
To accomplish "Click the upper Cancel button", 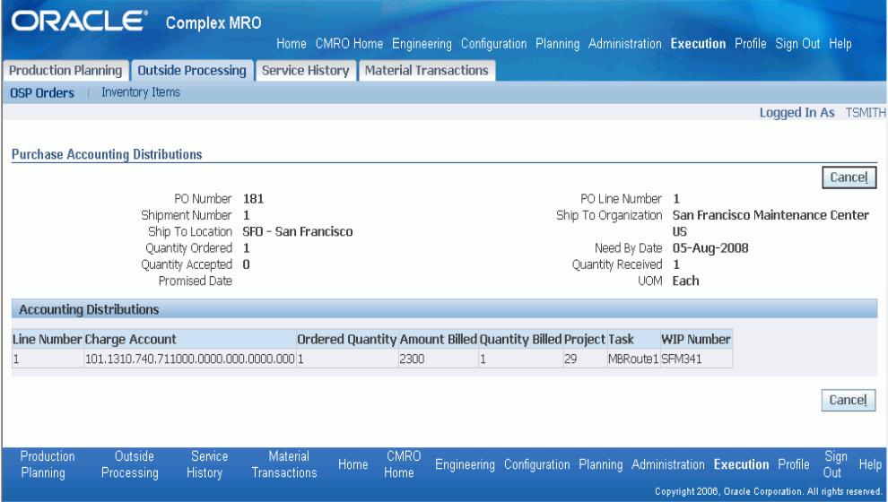I will click(x=849, y=177).
